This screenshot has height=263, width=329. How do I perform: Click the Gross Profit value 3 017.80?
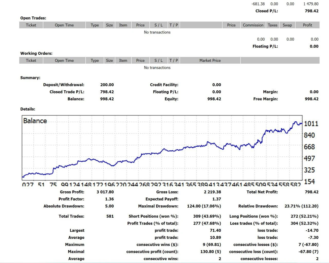click(105, 192)
